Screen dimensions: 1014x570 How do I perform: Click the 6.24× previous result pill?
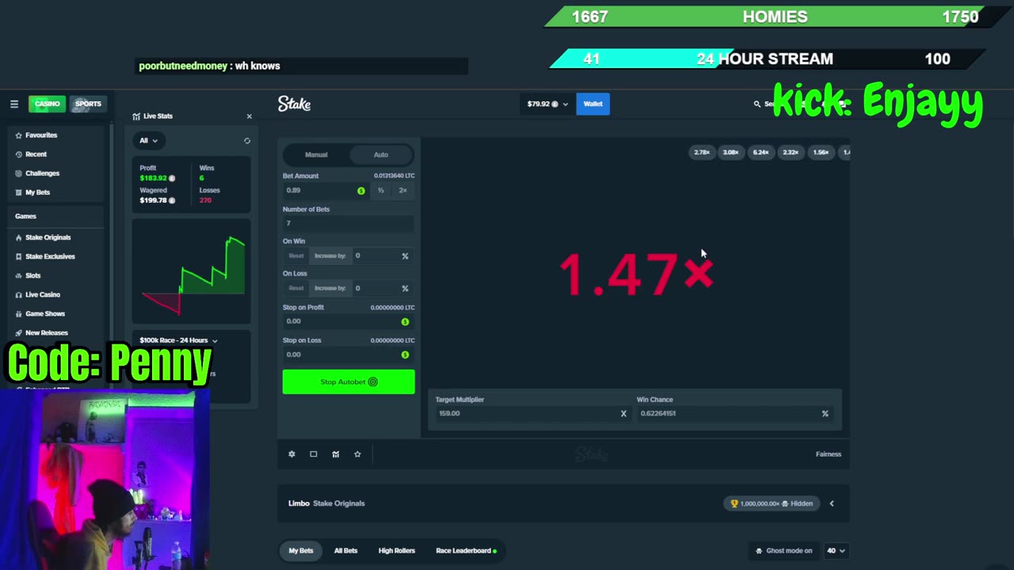coord(761,152)
